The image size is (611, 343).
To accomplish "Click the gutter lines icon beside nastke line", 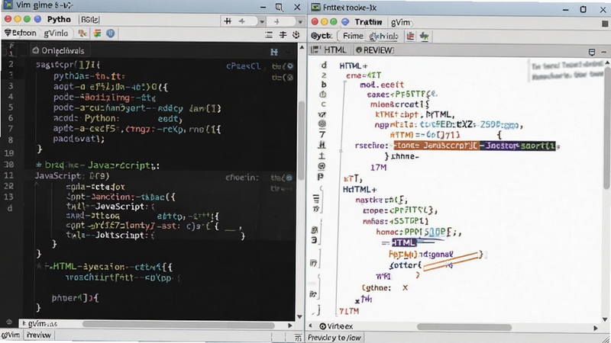I will click(316, 200).
